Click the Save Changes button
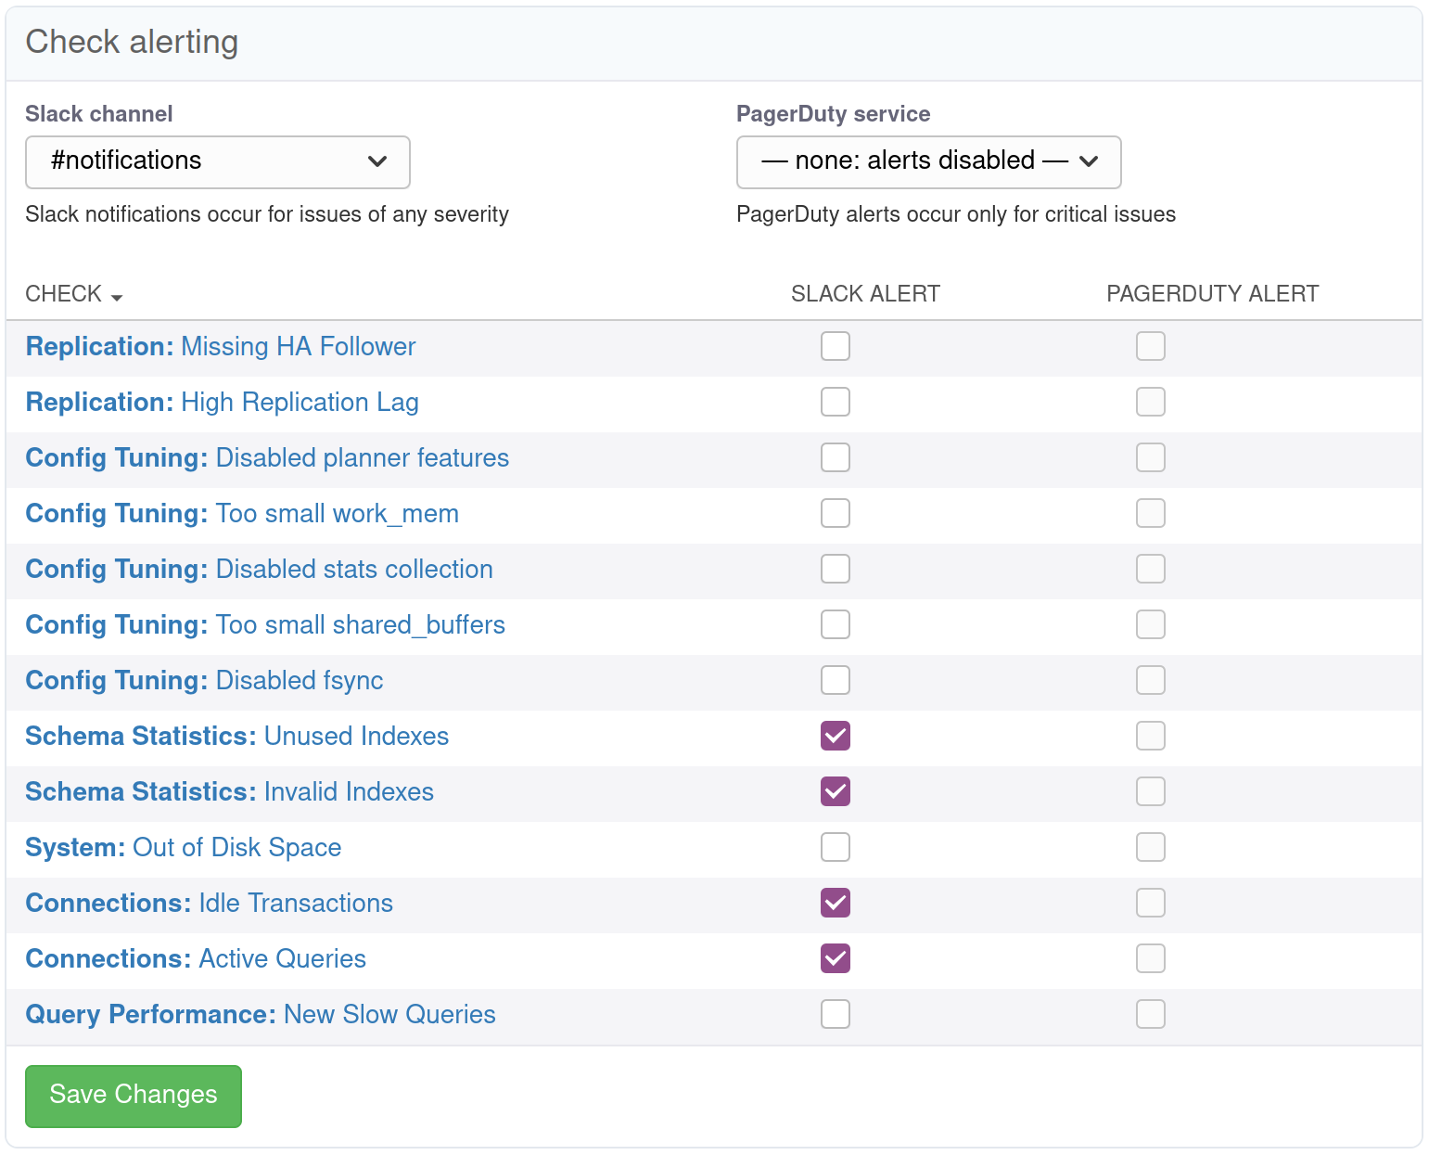The image size is (1429, 1155). tap(134, 1096)
